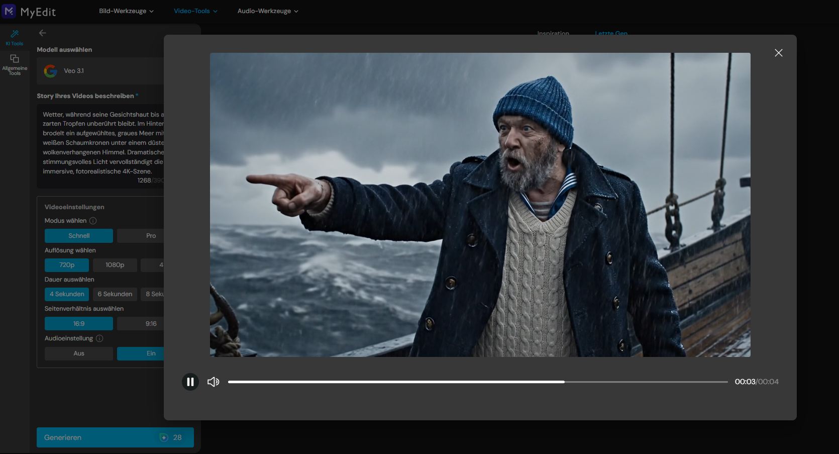Viewport: 839px width, 454px height.
Task: Choose 1080p resolution
Action: [115, 265]
